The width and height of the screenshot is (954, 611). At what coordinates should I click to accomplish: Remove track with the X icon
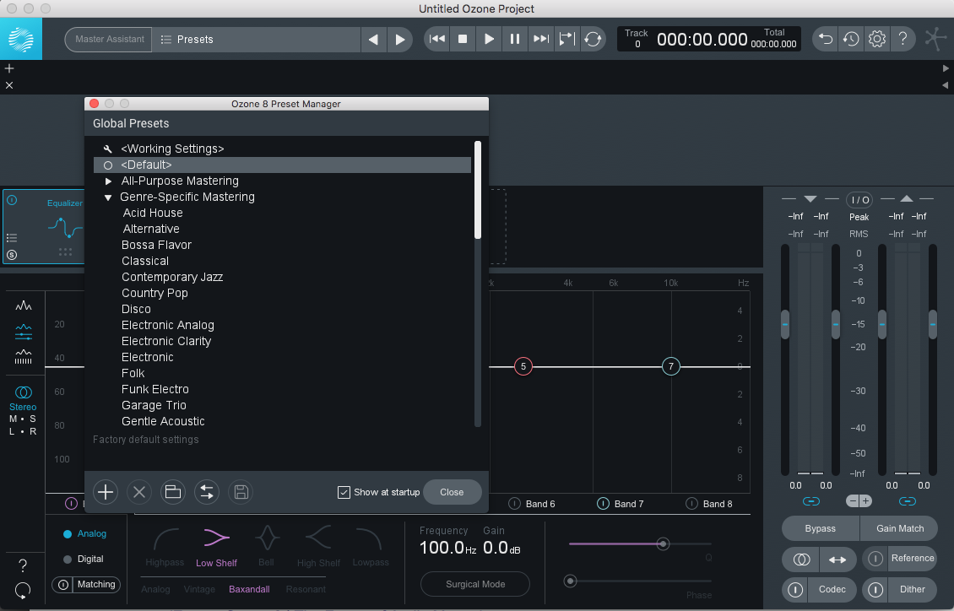[9, 85]
